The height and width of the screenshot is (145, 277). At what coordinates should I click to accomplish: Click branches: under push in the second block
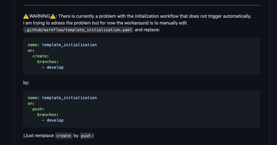(48, 115)
